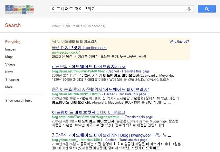Translate the blog.naver.com result
This screenshot has width=220, height=152.
pyautogui.click(x=139, y=117)
